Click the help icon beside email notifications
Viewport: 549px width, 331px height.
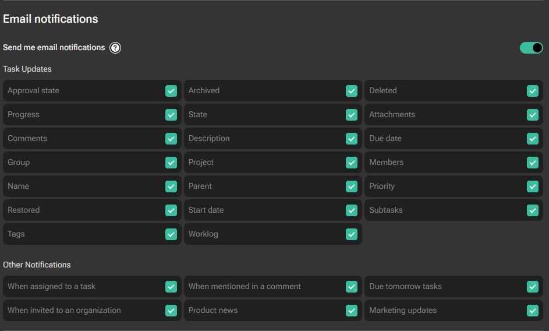[x=115, y=48]
